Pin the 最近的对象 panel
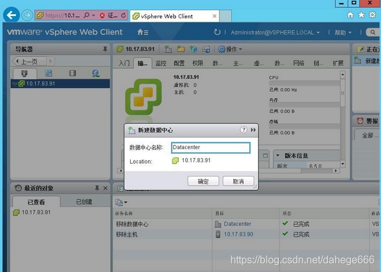The image size is (381, 272). (x=97, y=188)
